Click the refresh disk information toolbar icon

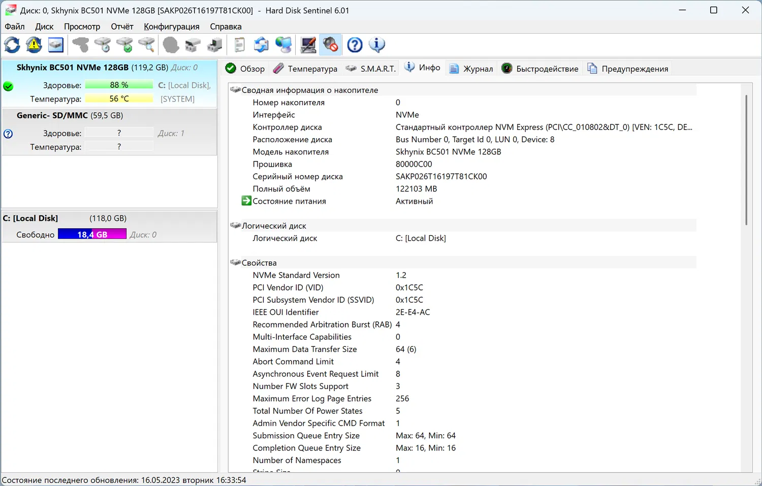(x=12, y=45)
